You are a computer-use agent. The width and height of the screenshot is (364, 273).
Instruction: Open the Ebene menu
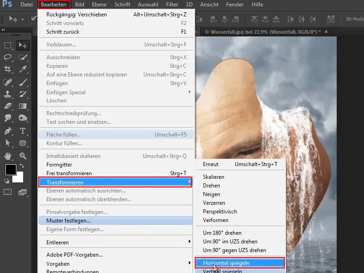point(99,5)
